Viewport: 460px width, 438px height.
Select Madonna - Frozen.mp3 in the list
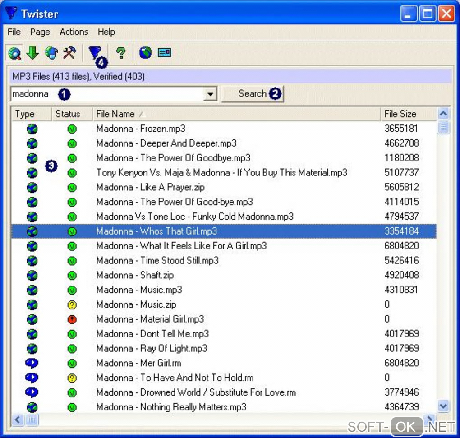click(x=140, y=129)
